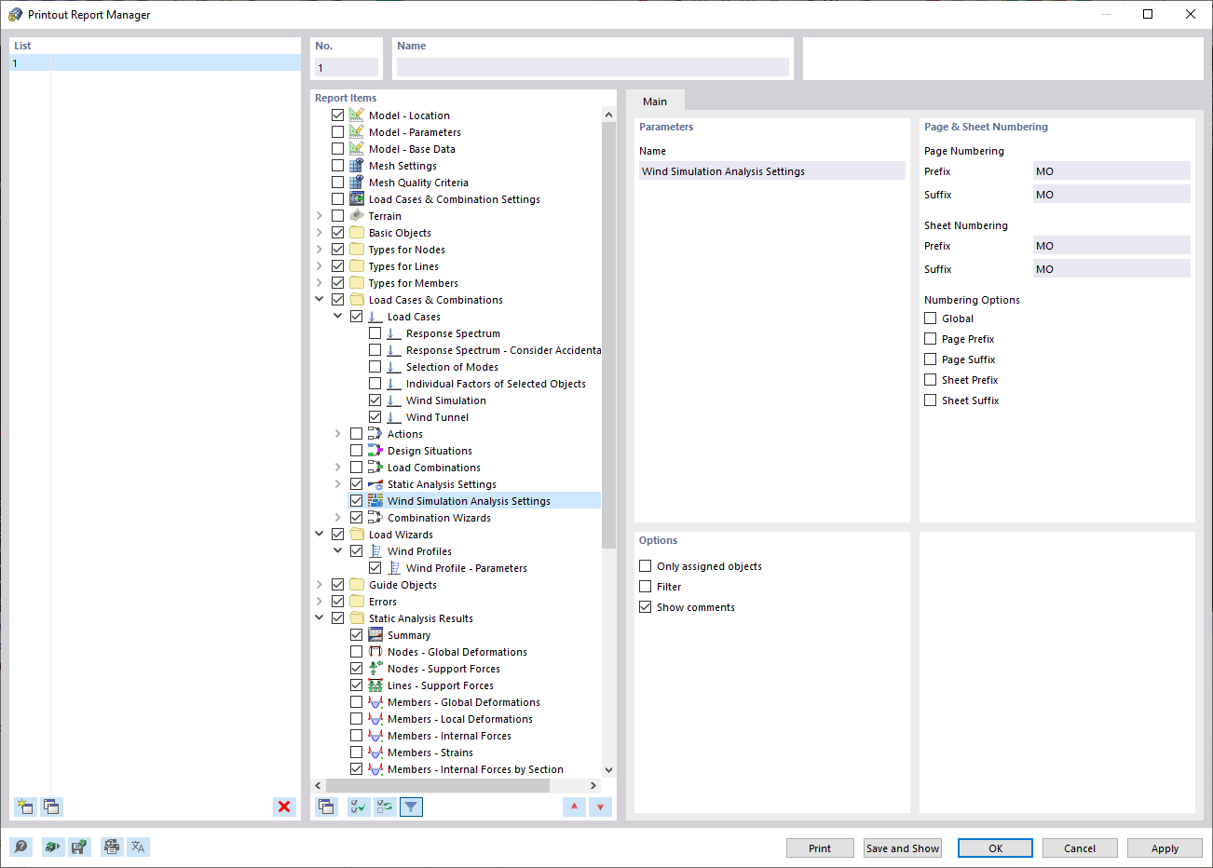Enable Global numbering option
Image resolution: width=1213 pixels, height=868 pixels.
point(930,318)
